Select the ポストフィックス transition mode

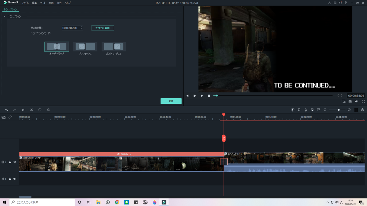coord(113,47)
